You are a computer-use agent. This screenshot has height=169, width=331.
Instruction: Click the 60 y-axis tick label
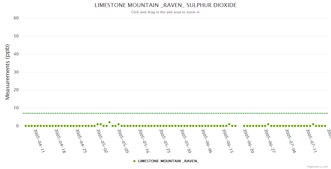click(16, 18)
